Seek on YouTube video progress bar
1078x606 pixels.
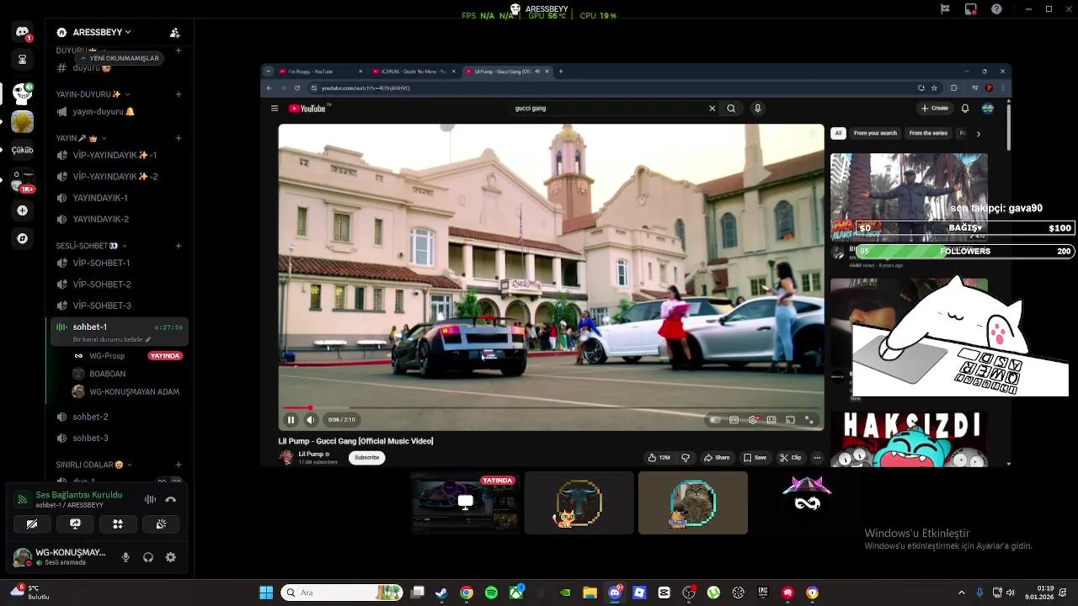coord(552,408)
